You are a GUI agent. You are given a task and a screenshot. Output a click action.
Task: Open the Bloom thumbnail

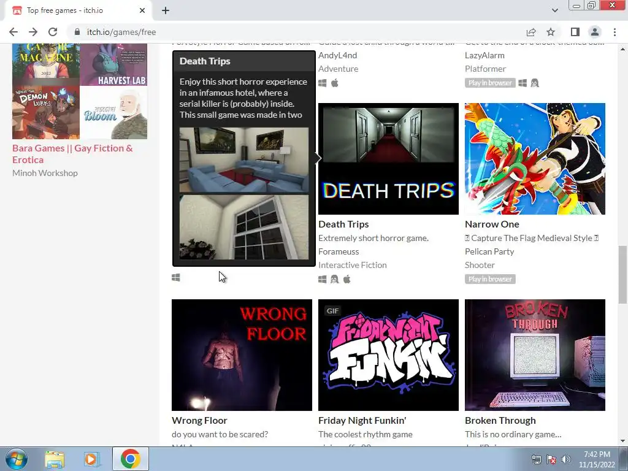(113, 113)
